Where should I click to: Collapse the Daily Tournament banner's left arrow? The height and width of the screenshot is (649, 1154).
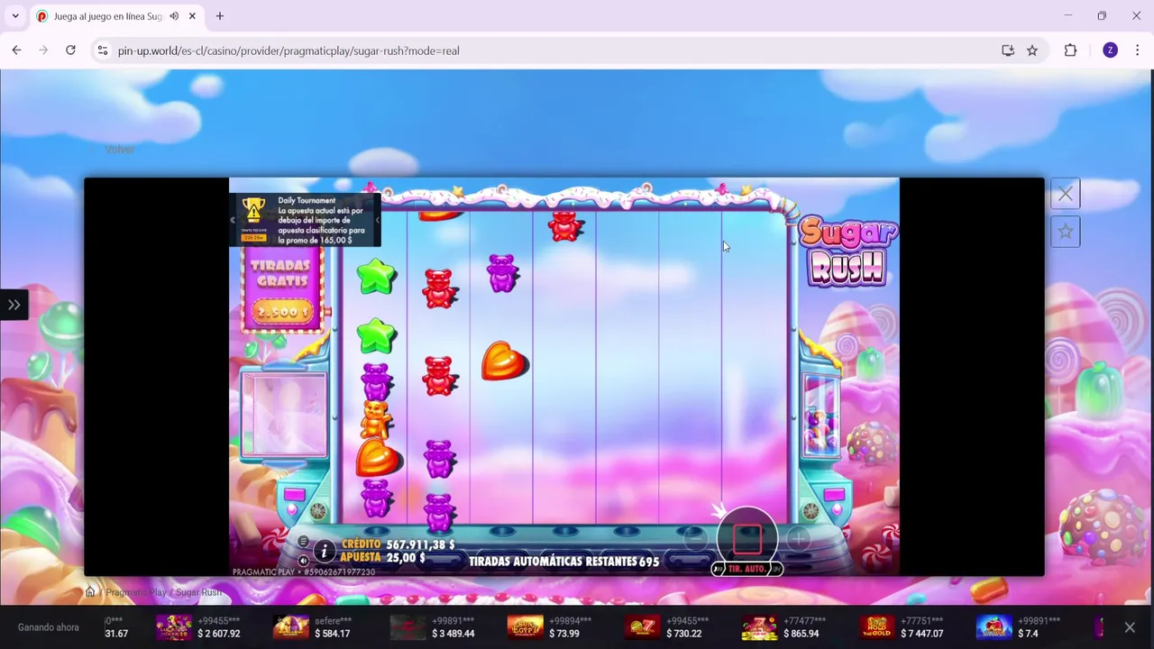(233, 220)
